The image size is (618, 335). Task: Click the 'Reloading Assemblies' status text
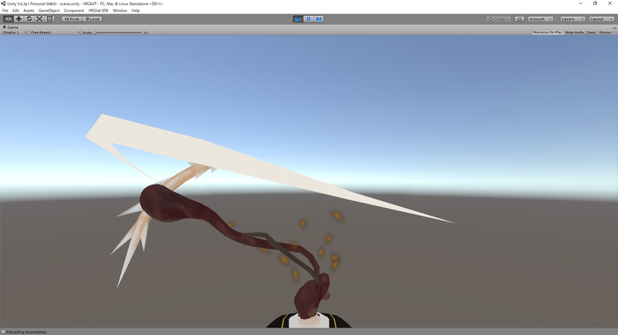pos(26,332)
